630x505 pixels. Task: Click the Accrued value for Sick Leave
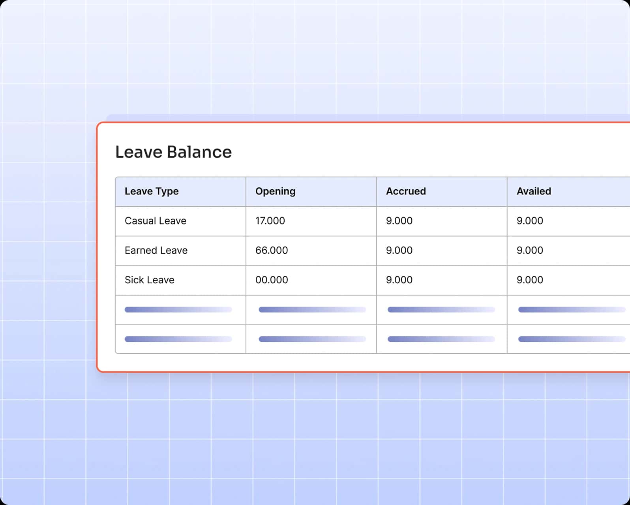pos(399,280)
